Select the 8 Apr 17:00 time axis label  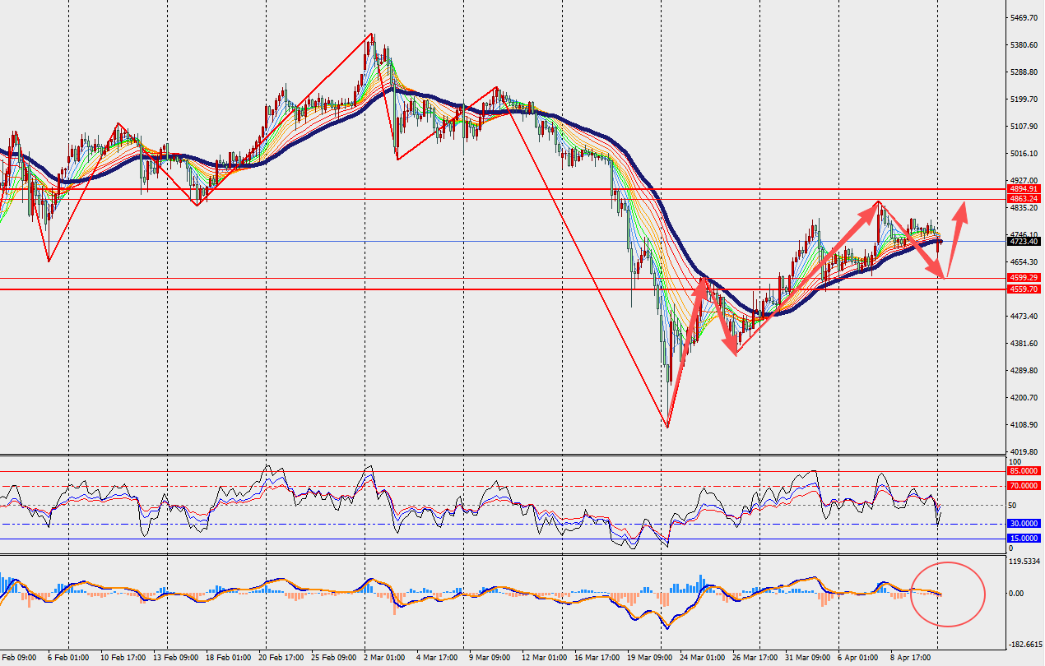point(909,658)
